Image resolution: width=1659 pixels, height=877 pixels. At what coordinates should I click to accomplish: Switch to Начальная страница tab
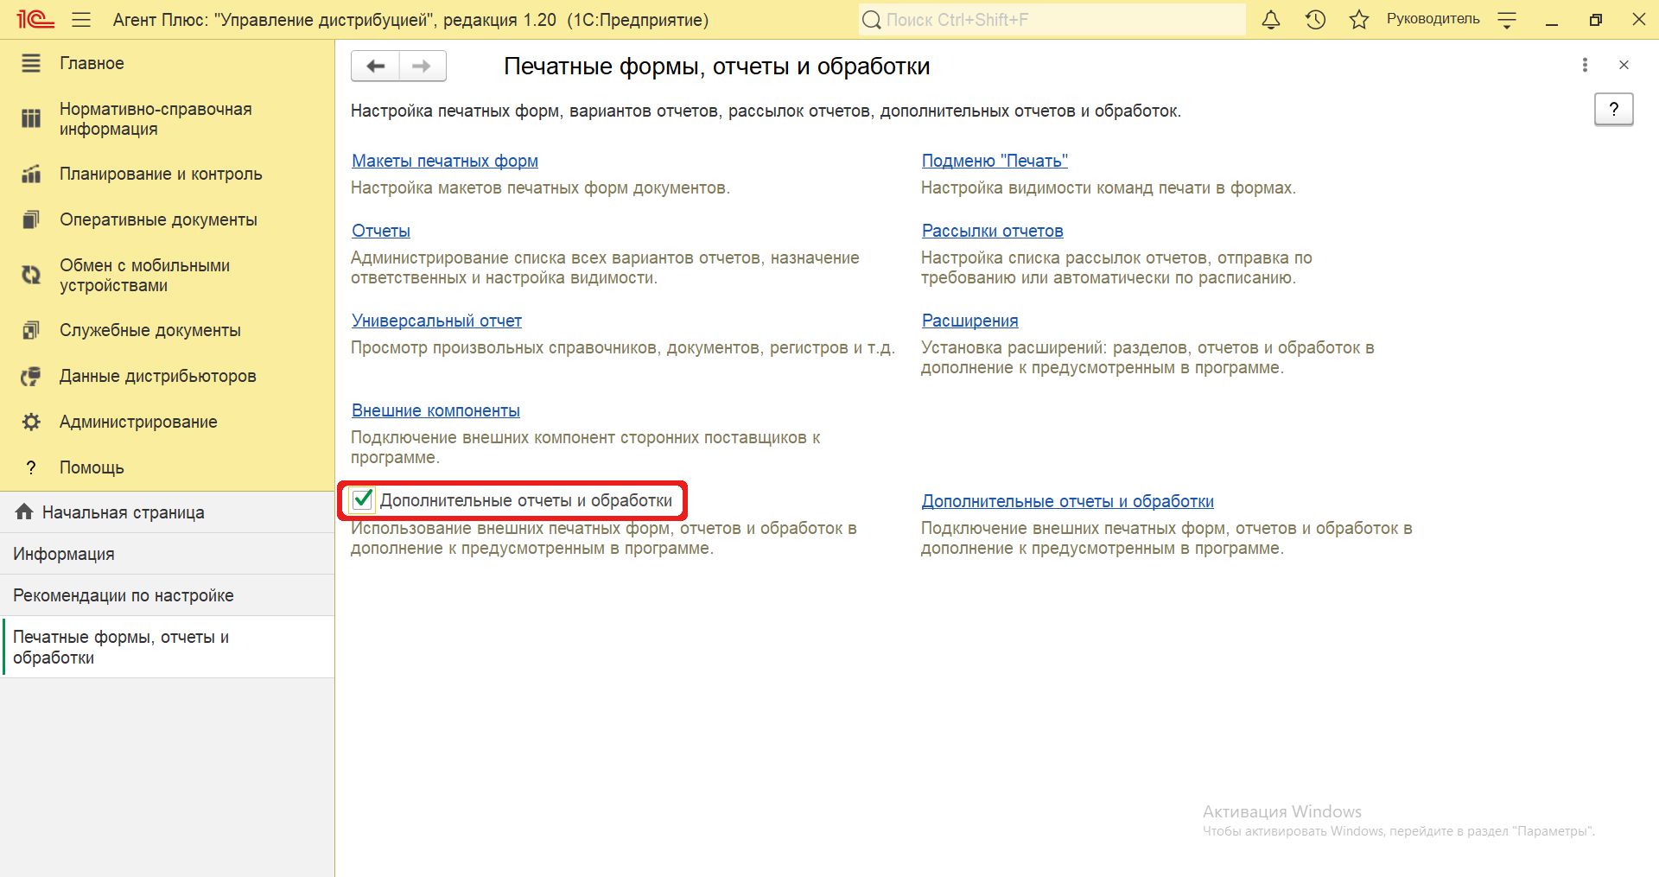123,512
